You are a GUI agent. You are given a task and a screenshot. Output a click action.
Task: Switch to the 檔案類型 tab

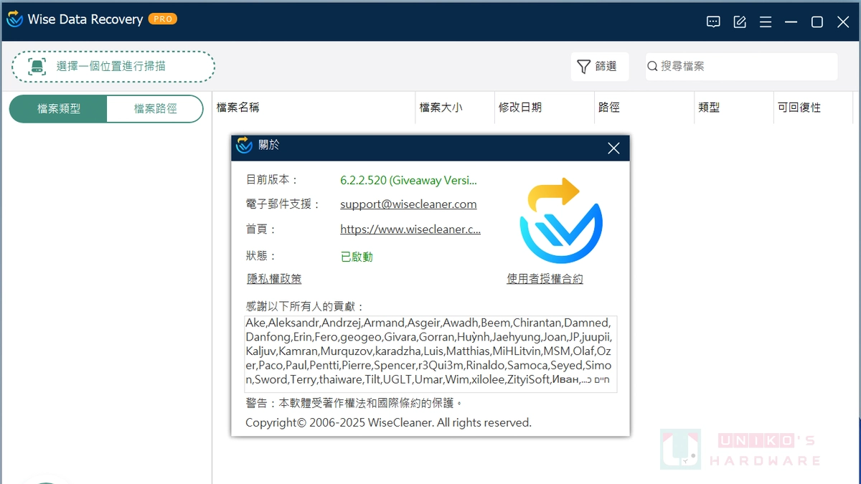[x=58, y=109]
